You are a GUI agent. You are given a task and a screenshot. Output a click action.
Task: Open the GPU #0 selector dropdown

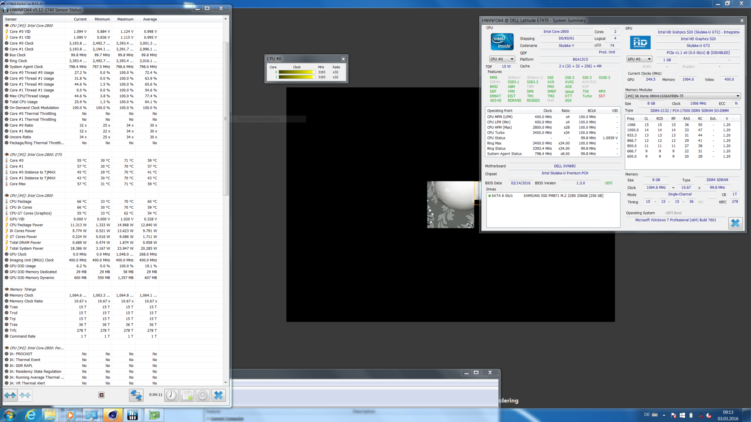click(x=639, y=59)
